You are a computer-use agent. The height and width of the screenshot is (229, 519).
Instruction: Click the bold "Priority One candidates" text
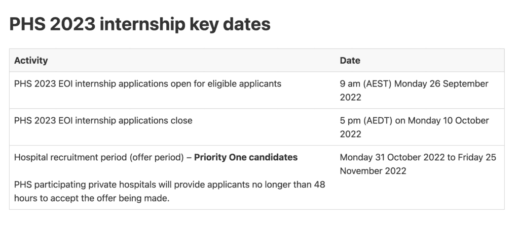tap(246, 157)
